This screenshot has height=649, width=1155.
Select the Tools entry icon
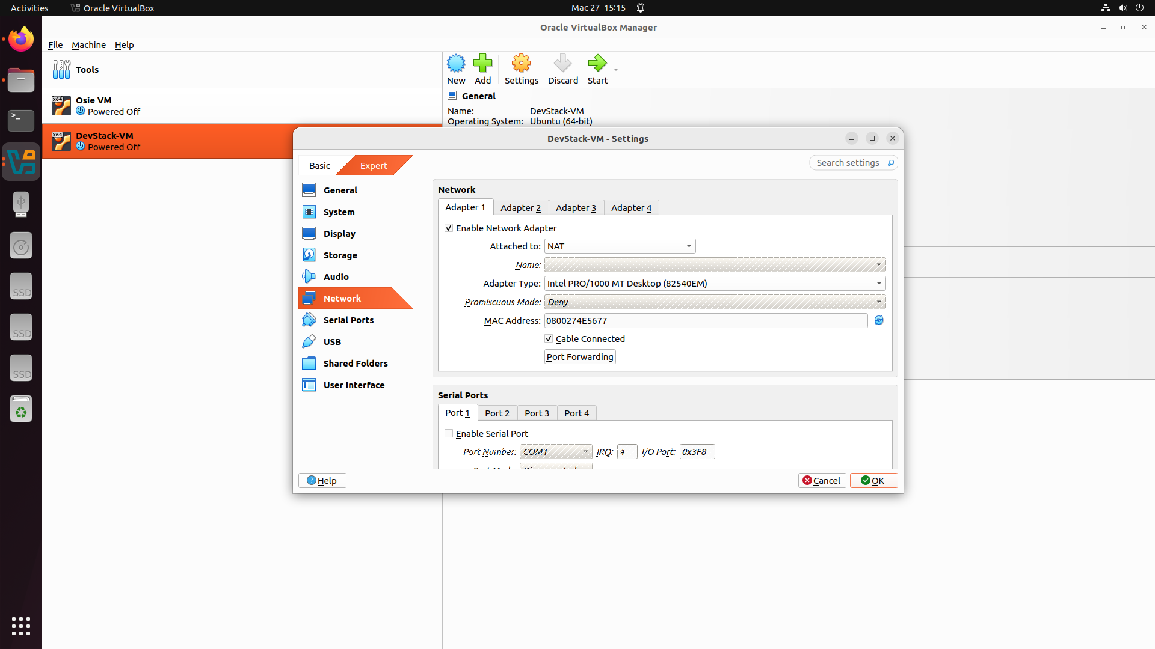[61, 70]
